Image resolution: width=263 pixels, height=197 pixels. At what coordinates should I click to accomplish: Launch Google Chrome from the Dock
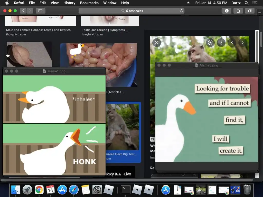click(39, 190)
